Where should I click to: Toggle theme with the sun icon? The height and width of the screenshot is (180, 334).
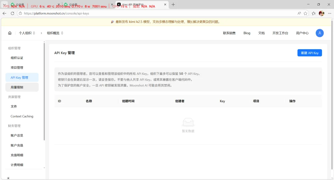8,178
